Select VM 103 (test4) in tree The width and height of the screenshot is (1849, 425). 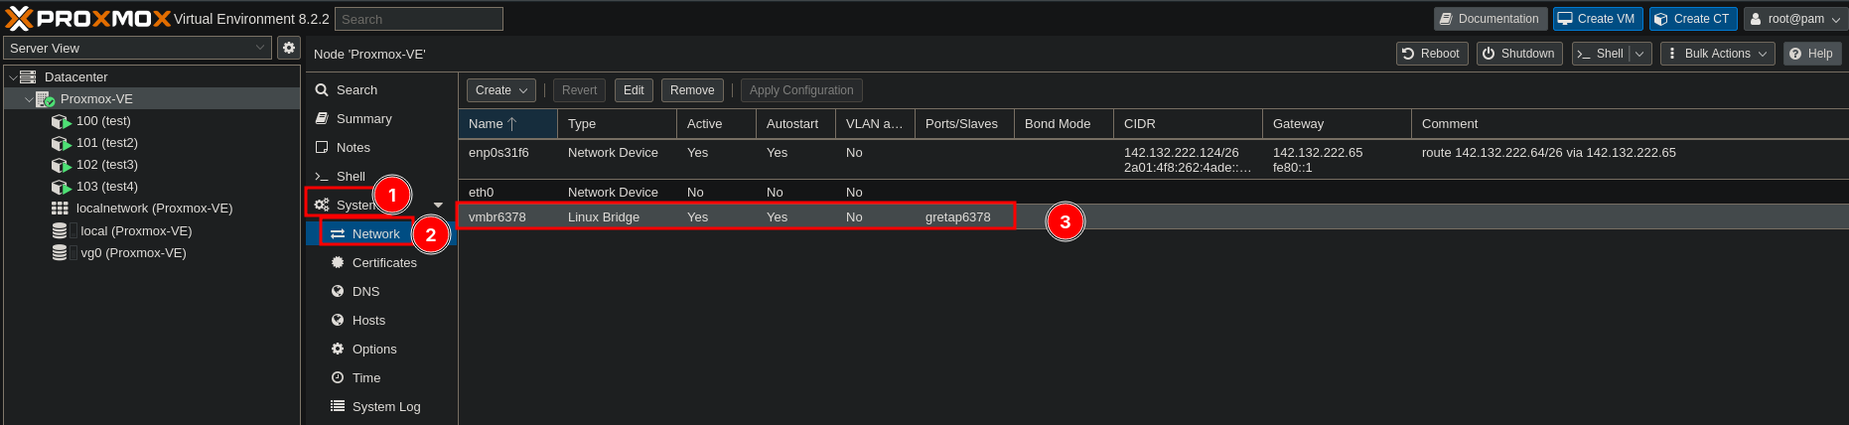tap(107, 187)
